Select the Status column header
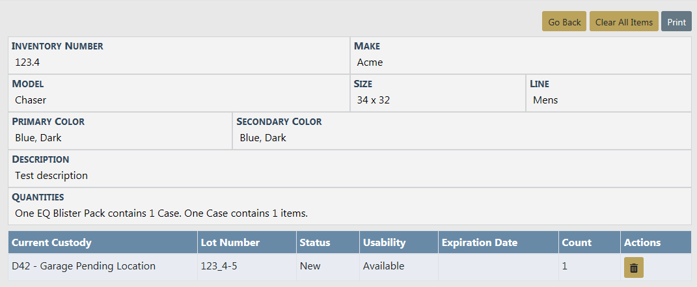 point(315,243)
